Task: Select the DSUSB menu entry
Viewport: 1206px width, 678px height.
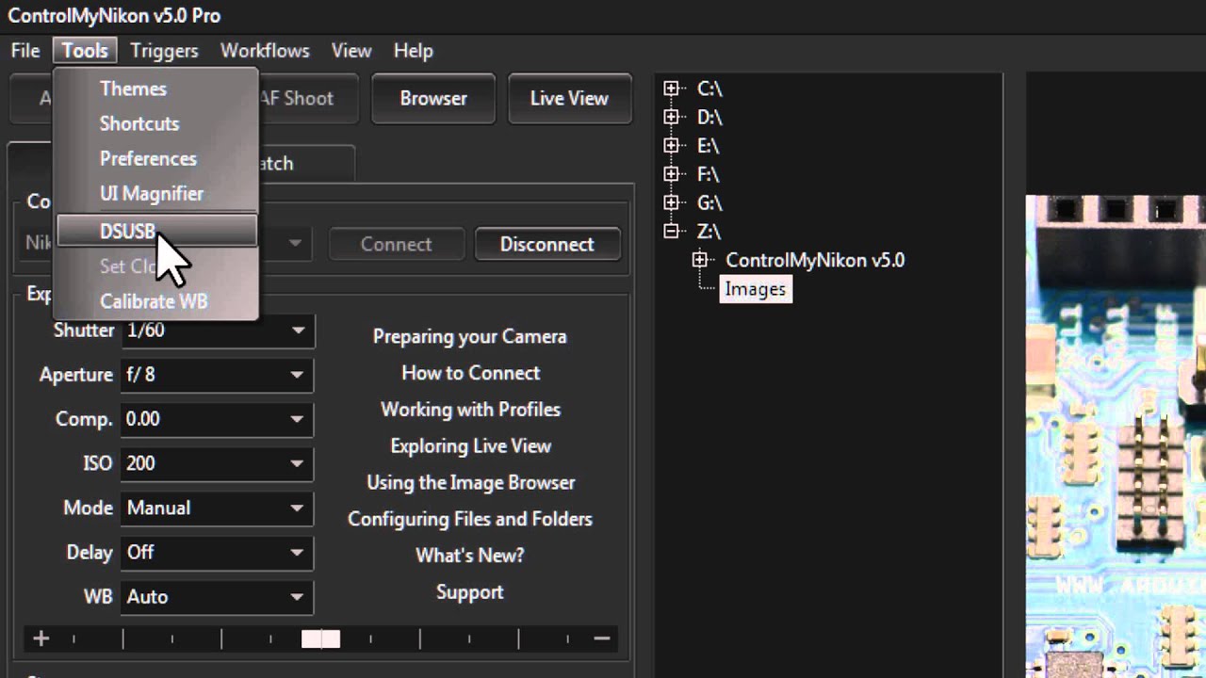Action: [156, 231]
